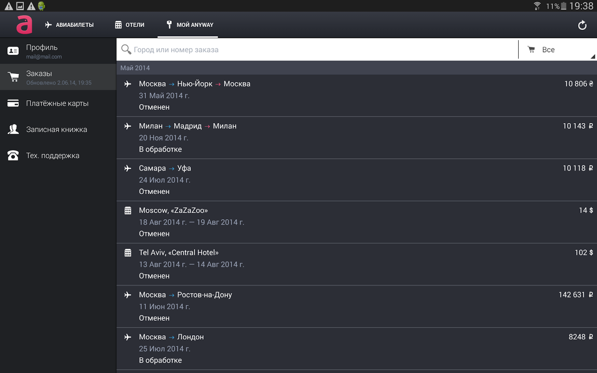
Task: Tap the Profile card icon
Action: [x=13, y=51]
